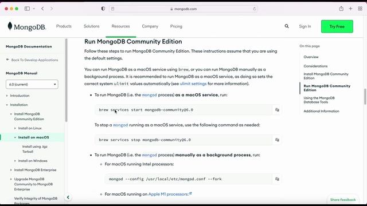Viewport: 367px width, 206px height.
Task: Click the mongodb.com address bar
Action: pyautogui.click(x=183, y=9)
